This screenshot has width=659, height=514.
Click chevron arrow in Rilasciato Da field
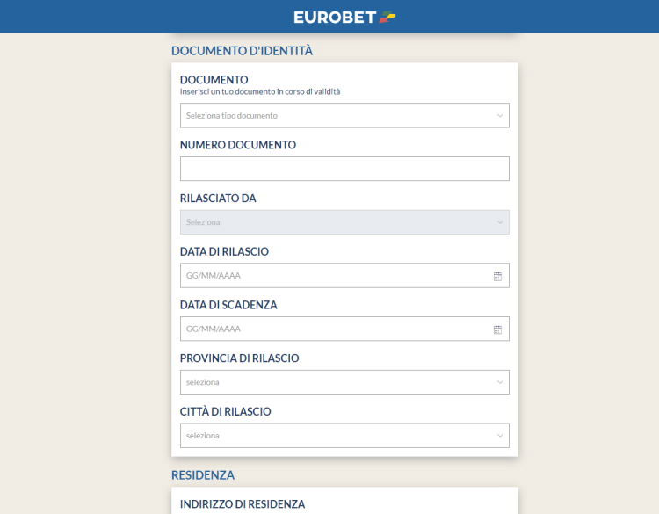500,222
